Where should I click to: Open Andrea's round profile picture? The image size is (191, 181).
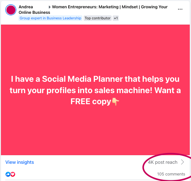[x=11, y=10]
